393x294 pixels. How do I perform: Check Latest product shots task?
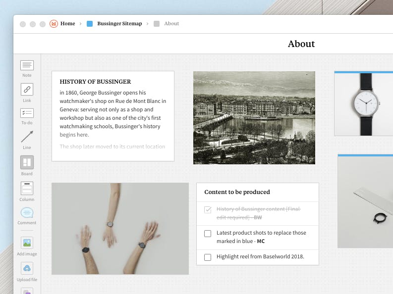(208, 234)
